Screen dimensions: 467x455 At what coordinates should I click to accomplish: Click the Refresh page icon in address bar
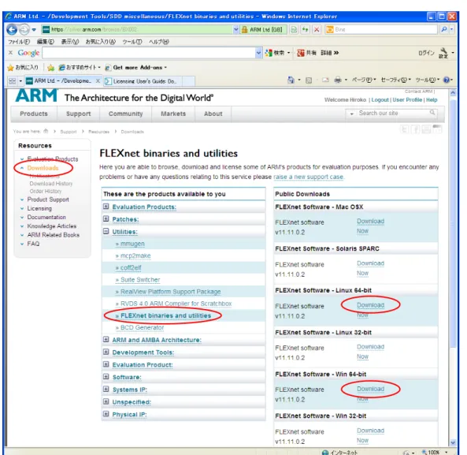(305, 29)
